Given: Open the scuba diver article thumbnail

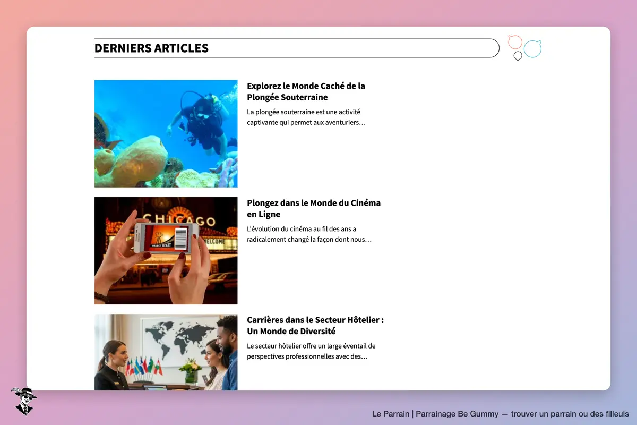Looking at the screenshot, I should (166, 134).
